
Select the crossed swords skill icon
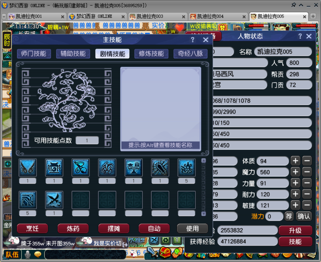coord(54,200)
